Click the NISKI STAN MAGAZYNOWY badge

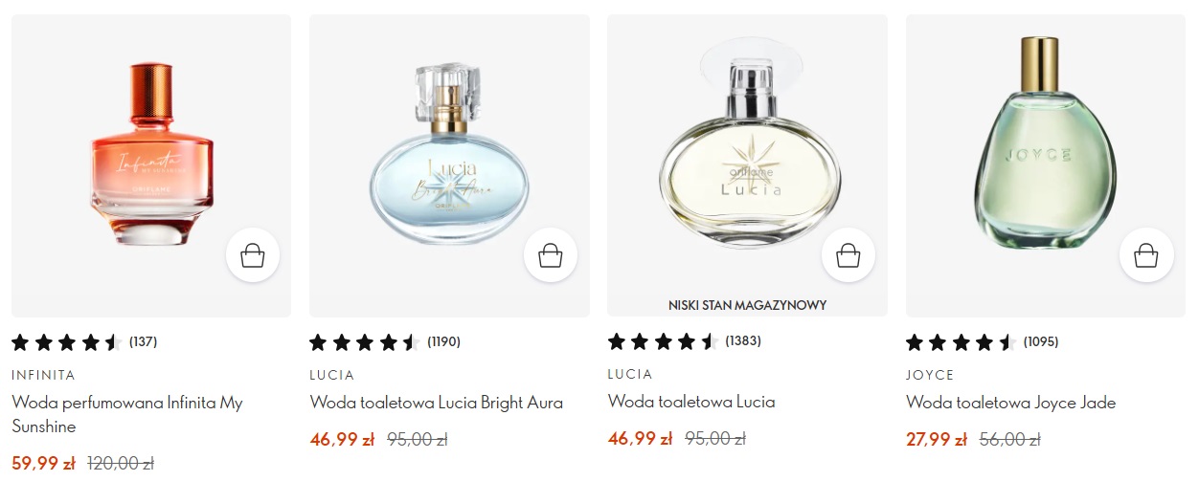click(x=747, y=305)
